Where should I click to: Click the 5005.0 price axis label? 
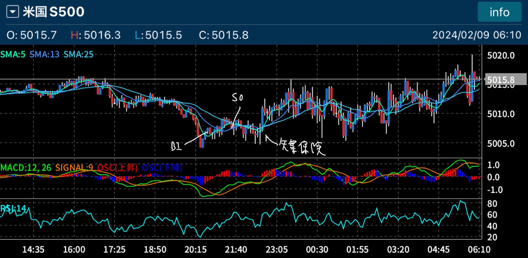(x=501, y=144)
